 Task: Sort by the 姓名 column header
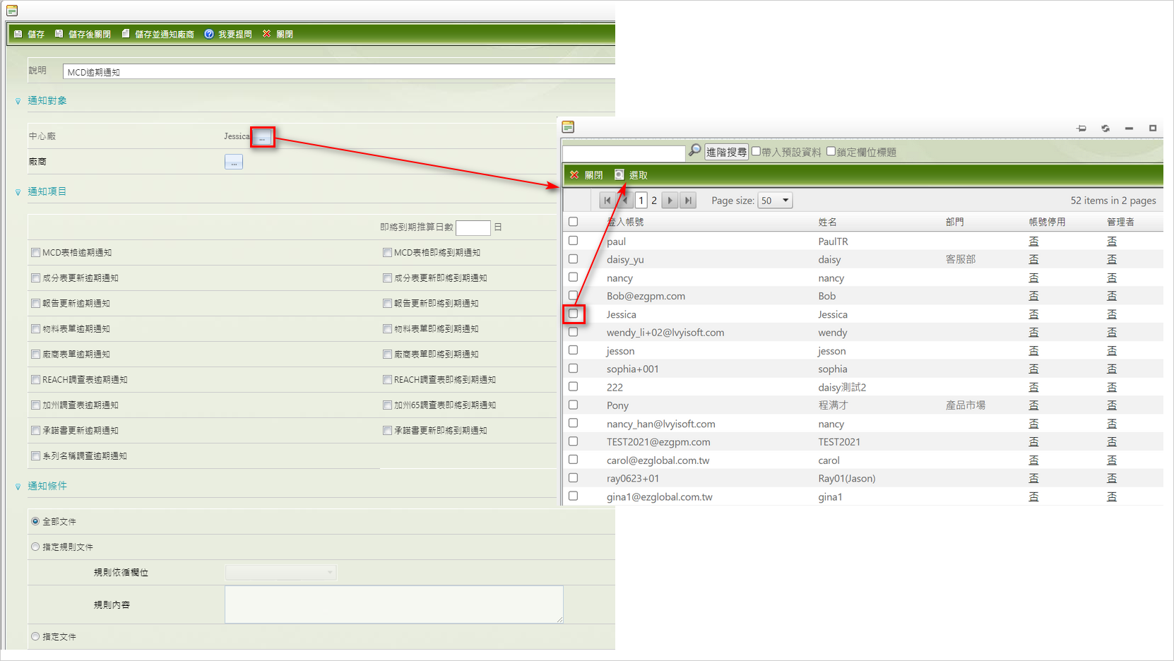click(x=827, y=222)
